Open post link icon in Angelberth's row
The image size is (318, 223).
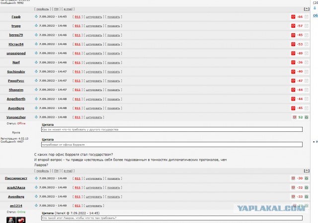pos(36,99)
